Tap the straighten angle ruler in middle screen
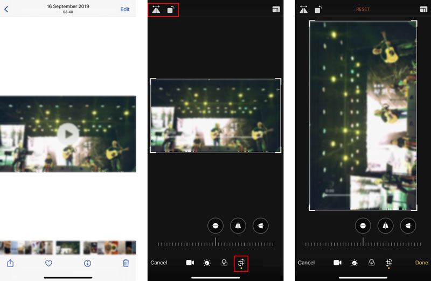The height and width of the screenshot is (281, 431). [215, 243]
